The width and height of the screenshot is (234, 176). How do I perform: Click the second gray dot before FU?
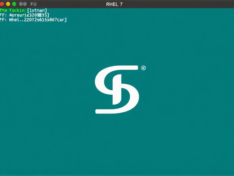pos(25,4)
